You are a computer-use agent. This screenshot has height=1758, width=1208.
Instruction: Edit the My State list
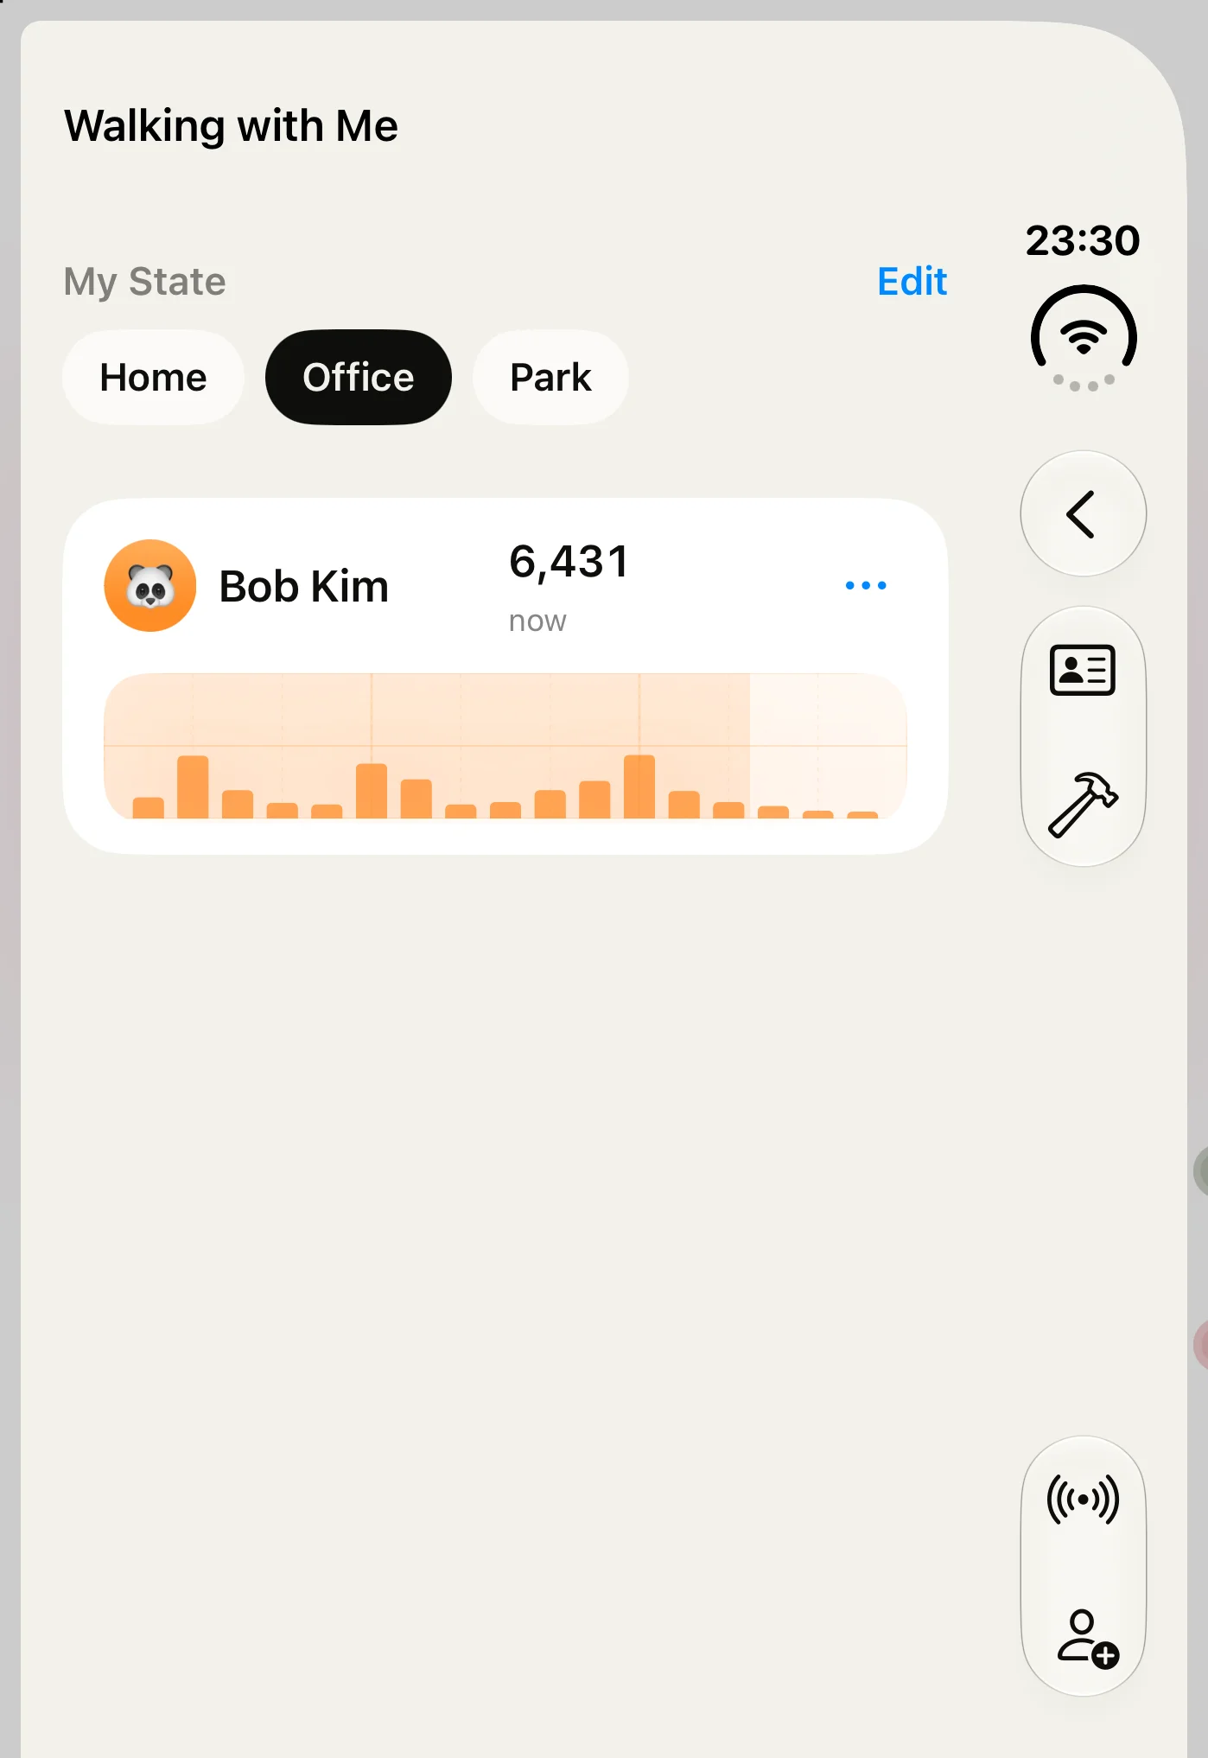click(x=912, y=281)
